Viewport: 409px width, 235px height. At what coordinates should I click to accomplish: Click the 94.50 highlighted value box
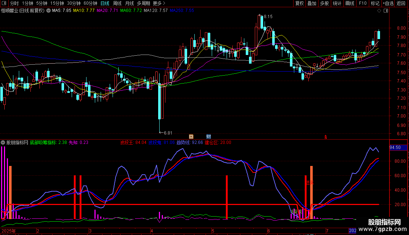tap(398, 148)
